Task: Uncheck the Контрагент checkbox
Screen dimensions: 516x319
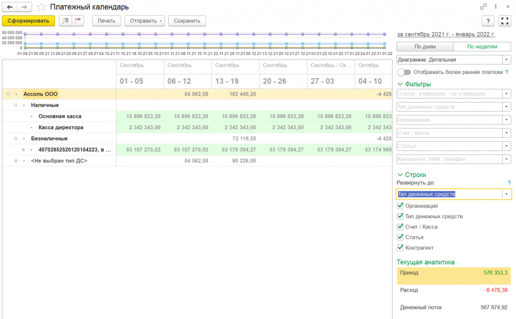Action: [400, 247]
